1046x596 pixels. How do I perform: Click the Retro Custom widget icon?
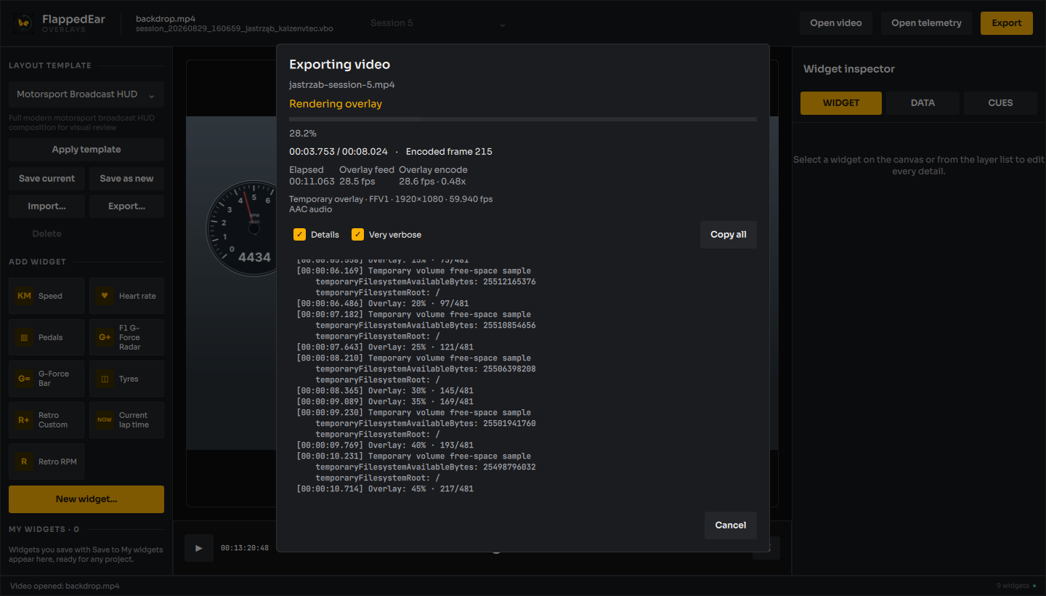tap(24, 420)
